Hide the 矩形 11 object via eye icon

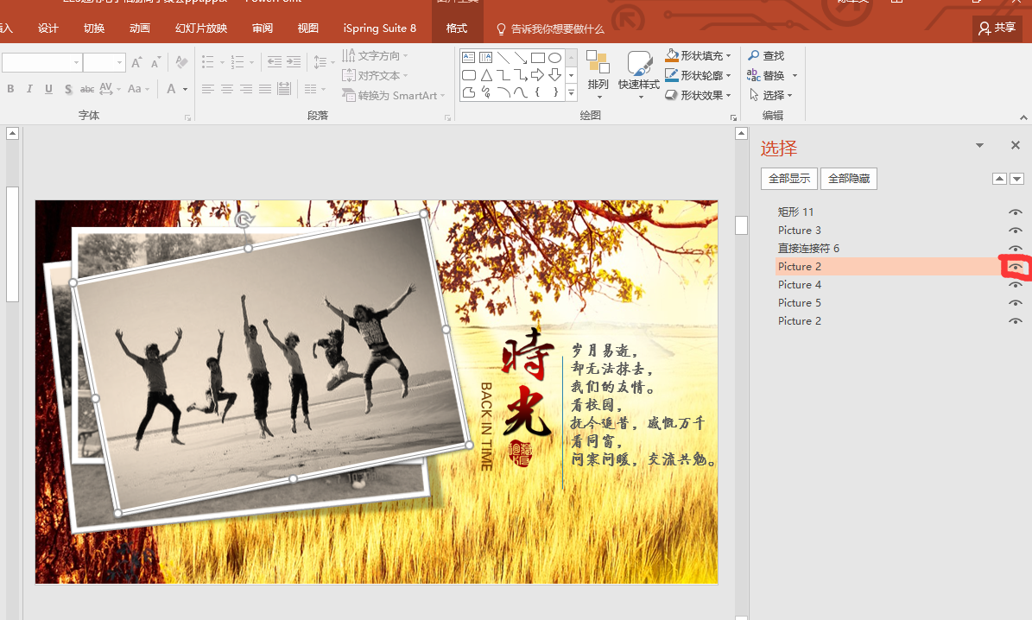[1016, 212]
